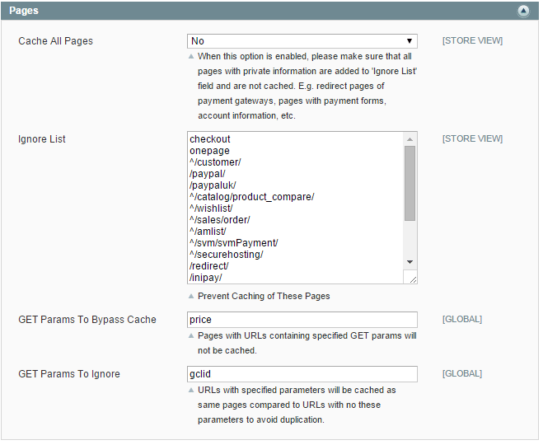Focus the GET Params To Bypass Cache field
This screenshot has width=543, height=445.
coord(302,320)
